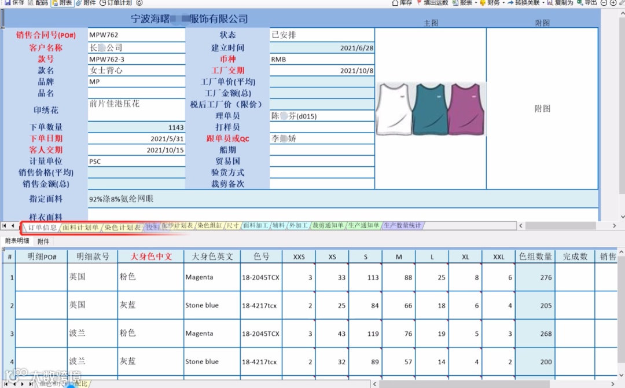Edit the 工厂交期 field 2021/10/8
625x388 pixels.
(322, 70)
